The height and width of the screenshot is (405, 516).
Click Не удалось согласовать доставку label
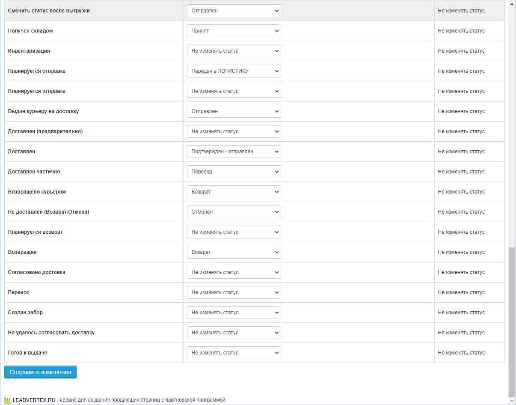(51, 333)
